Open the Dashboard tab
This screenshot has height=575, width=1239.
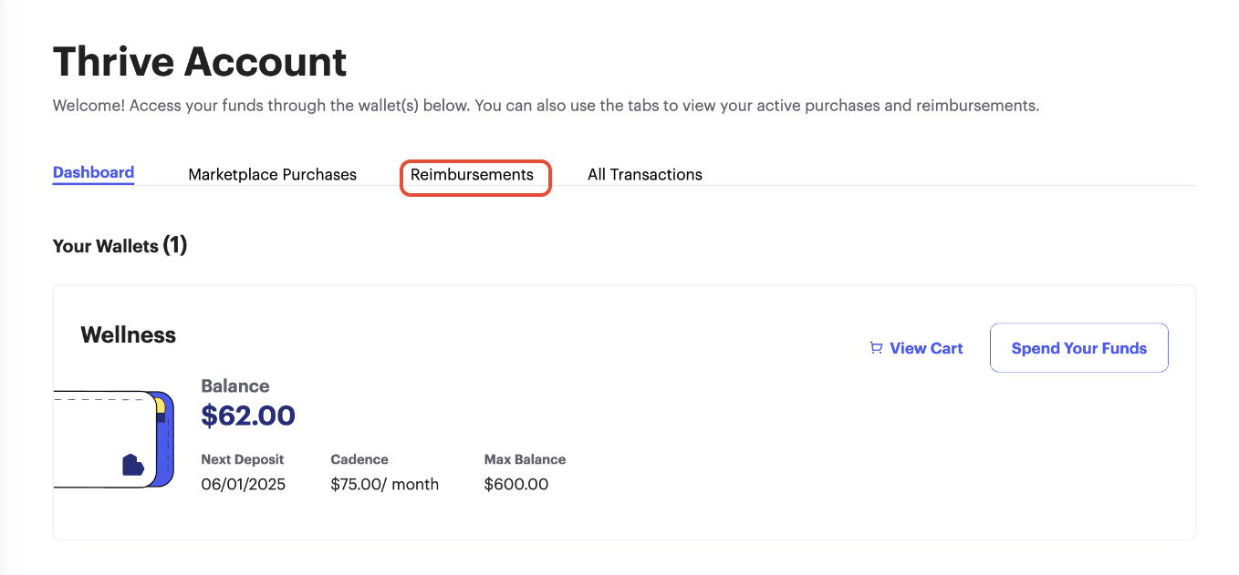point(93,172)
